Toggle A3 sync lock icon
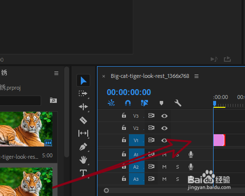Screen dimensions: 245x196 (x=151, y=179)
